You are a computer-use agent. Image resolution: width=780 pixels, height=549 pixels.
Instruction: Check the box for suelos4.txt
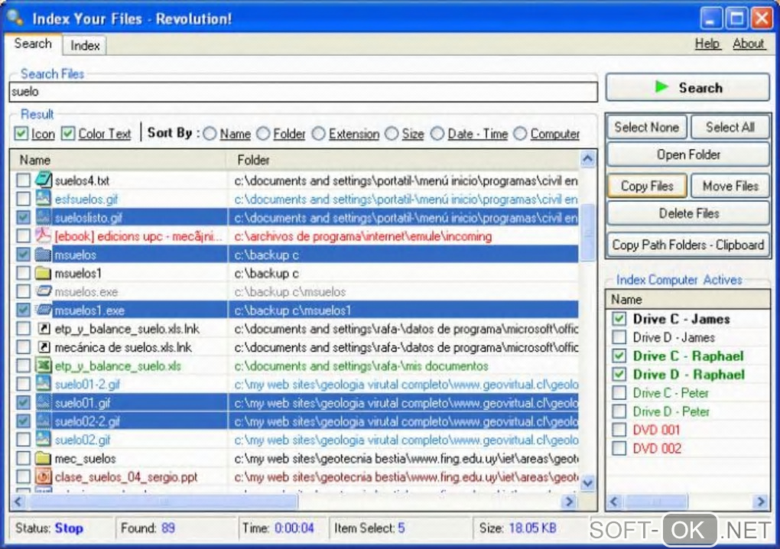coord(23,180)
